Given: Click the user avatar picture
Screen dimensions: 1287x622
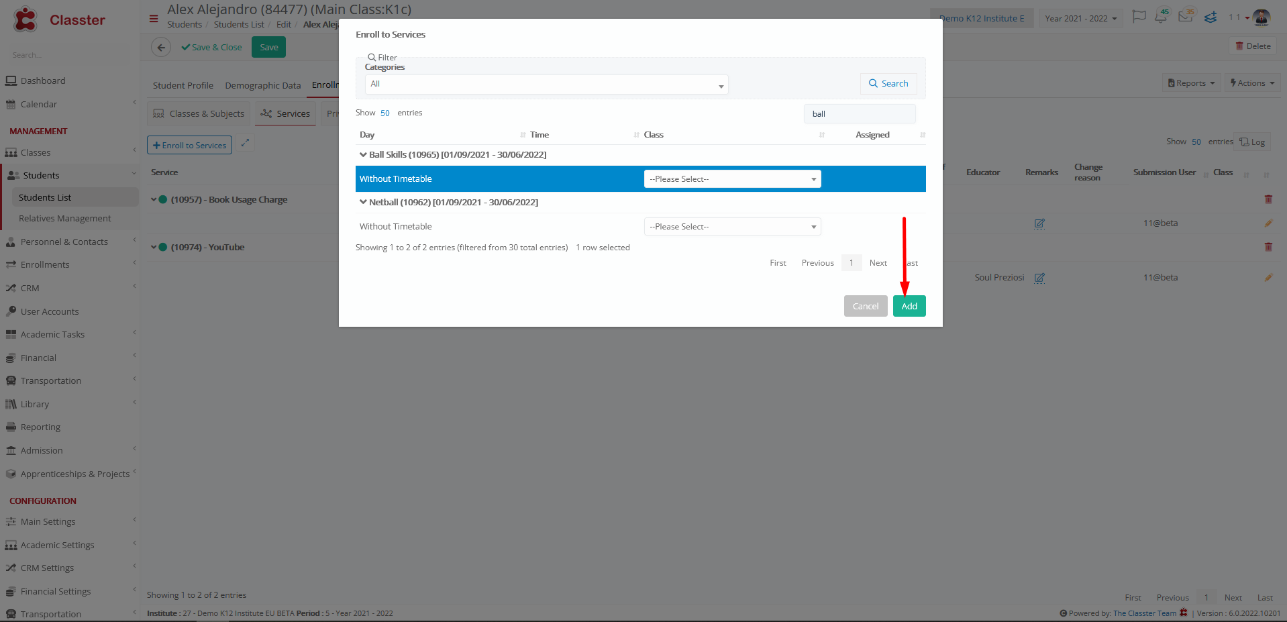Looking at the screenshot, I should coord(1262,17).
